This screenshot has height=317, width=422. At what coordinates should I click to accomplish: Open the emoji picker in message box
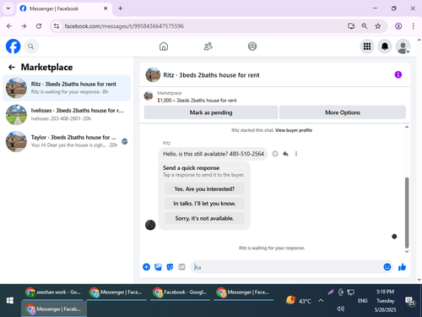pos(387,267)
